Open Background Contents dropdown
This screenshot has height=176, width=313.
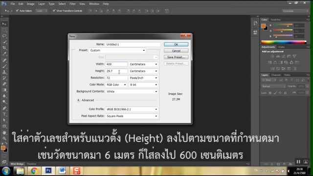coord(132,91)
